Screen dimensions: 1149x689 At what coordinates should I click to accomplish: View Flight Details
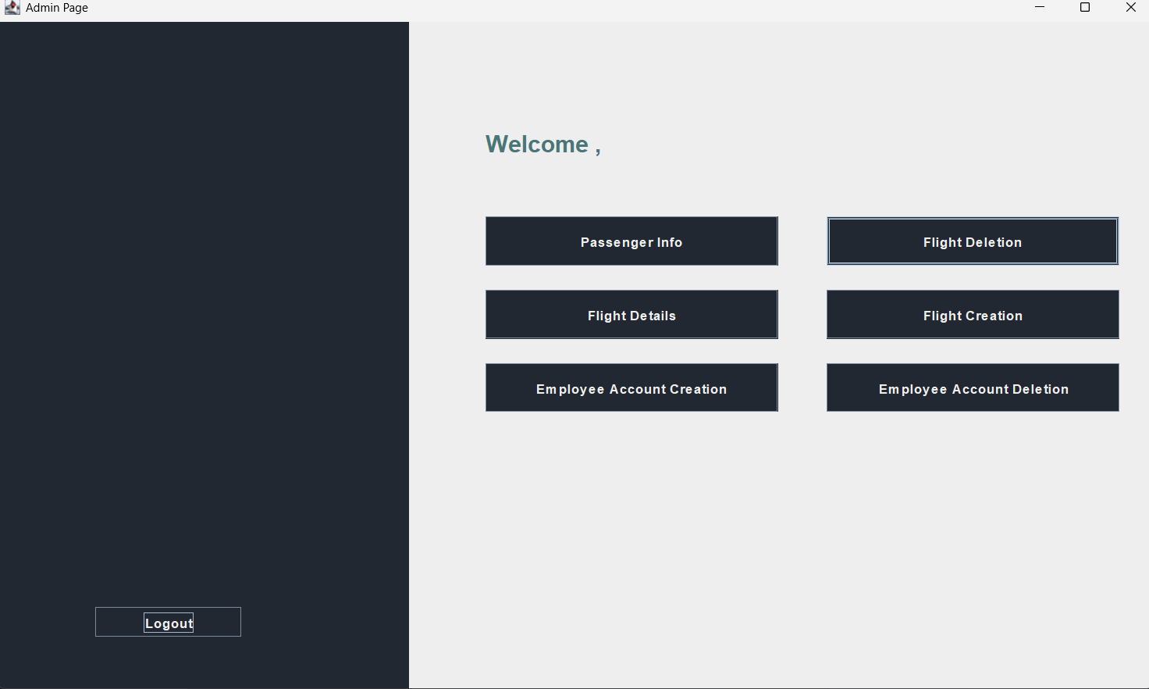tap(631, 315)
